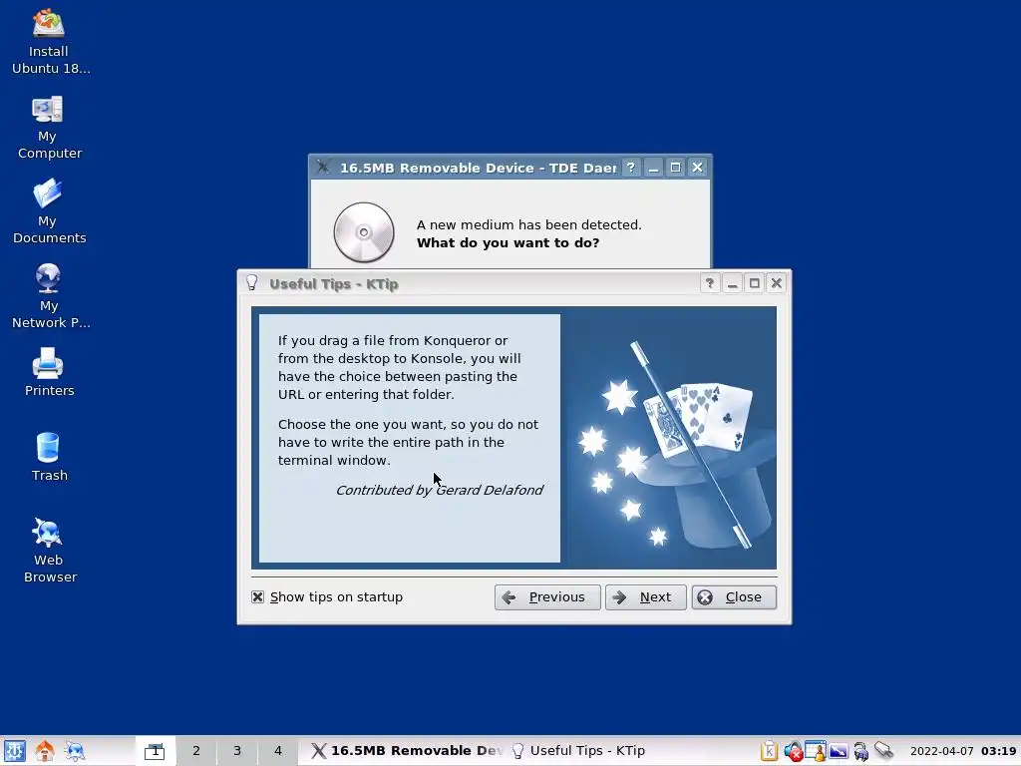Screen dimensions: 1021x766
Task: Launch Konqueror browser from the panel
Action: 74,751
